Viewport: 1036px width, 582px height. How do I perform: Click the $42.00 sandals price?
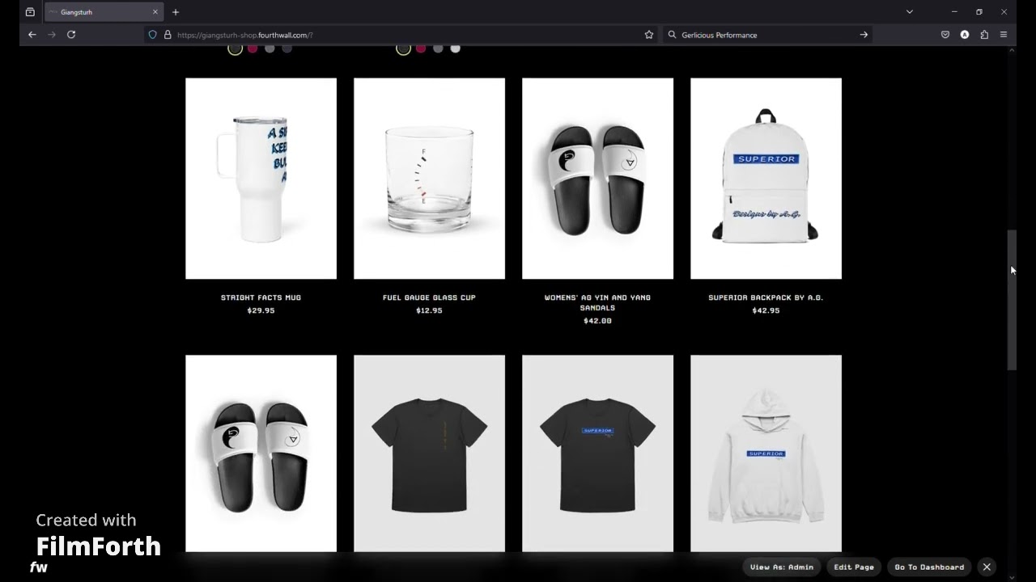pyautogui.click(x=597, y=321)
